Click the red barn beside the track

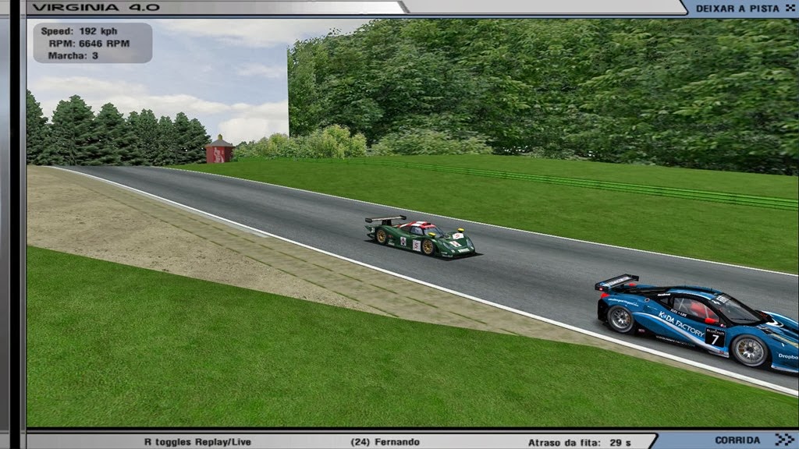tap(219, 150)
